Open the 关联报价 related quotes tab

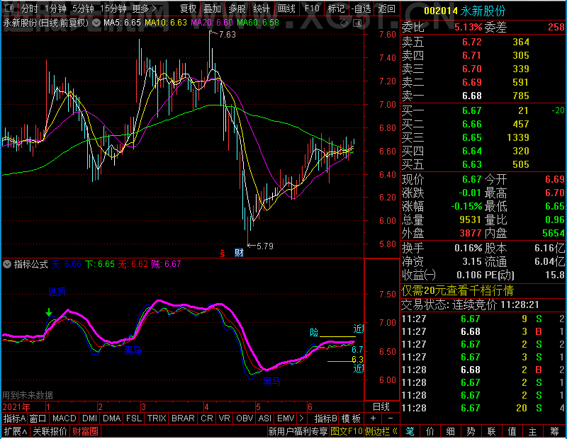(x=50, y=431)
